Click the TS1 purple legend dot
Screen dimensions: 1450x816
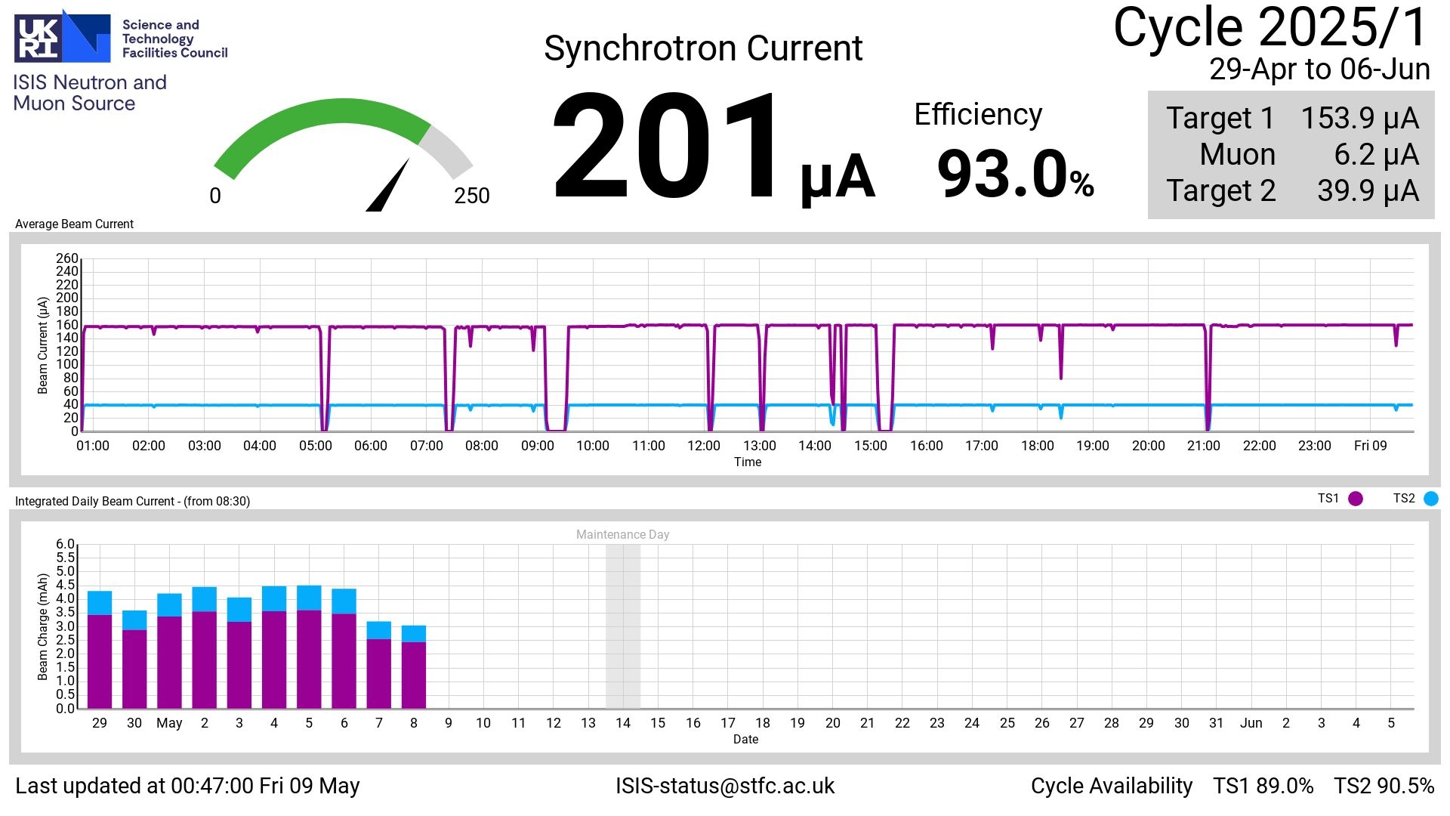point(1356,499)
